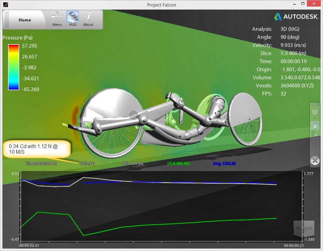The height and width of the screenshot is (251, 323).
Task: Click the Autodesk logo
Action: coord(296,16)
